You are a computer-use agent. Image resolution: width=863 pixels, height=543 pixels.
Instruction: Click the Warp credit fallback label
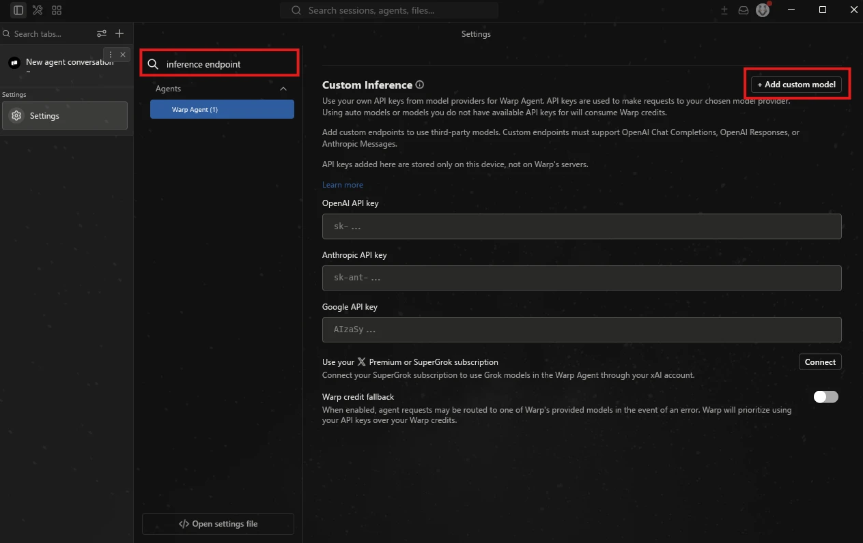[358, 397]
